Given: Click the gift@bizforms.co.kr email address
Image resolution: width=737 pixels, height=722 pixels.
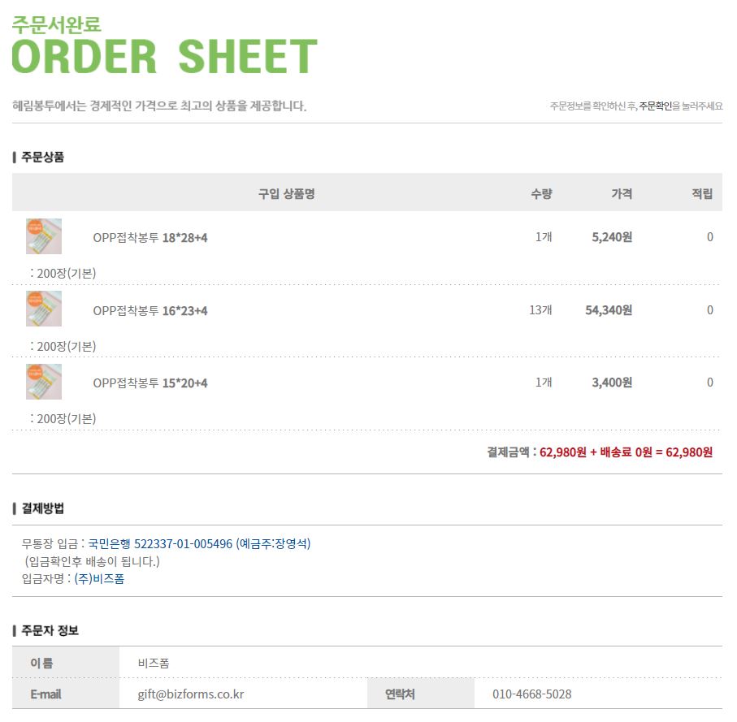Looking at the screenshot, I should tap(191, 694).
